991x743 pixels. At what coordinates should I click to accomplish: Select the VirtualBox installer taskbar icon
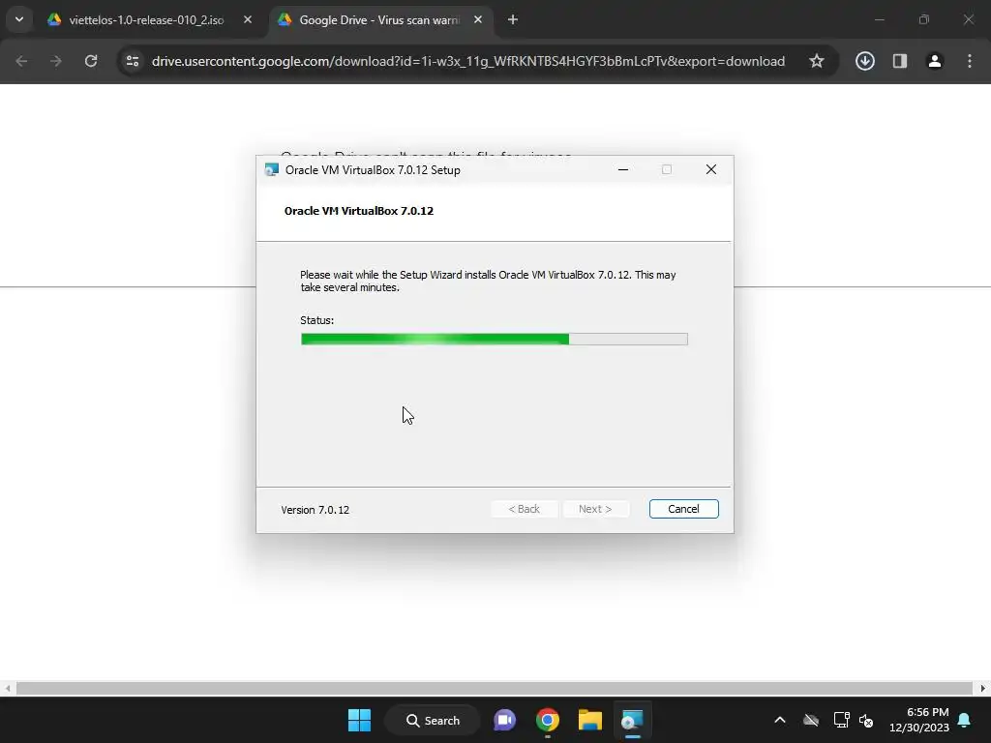coord(633,720)
